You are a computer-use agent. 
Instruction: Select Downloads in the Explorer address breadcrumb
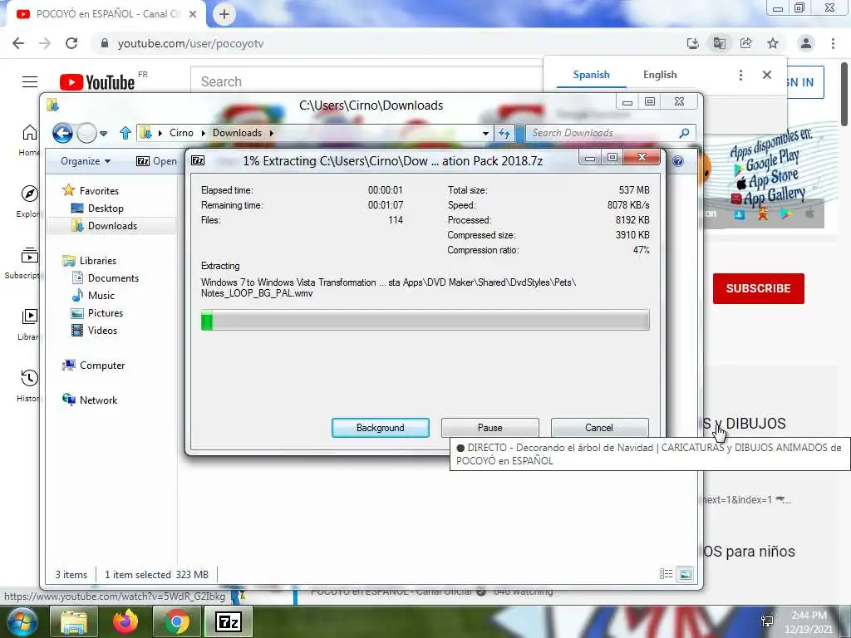[237, 133]
